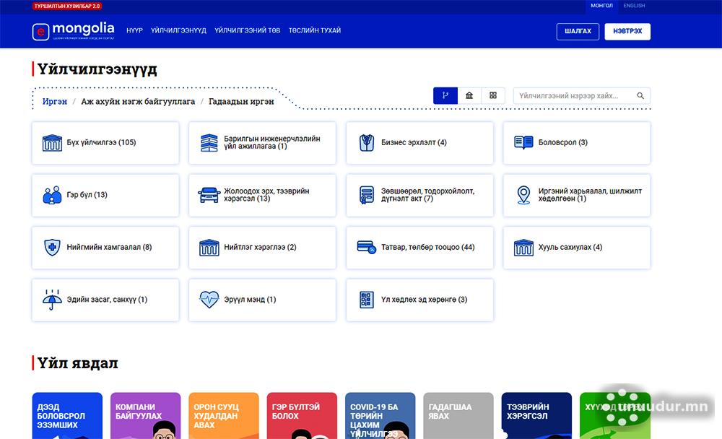The image size is (722, 439).
Task: Switch language to ENGLISH
Action: click(x=634, y=6)
